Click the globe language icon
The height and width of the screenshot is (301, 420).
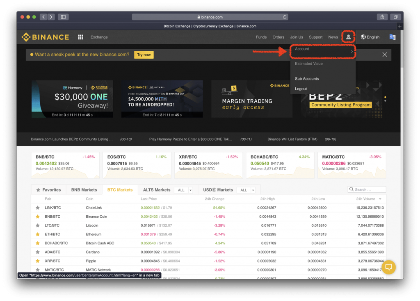click(363, 37)
